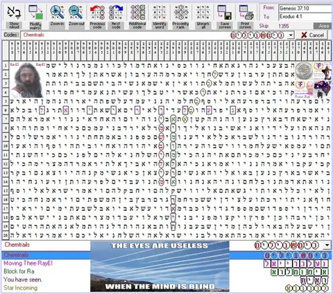Click the Unmark all icon
The width and height of the screenshot is (333, 294).
click(x=203, y=12)
